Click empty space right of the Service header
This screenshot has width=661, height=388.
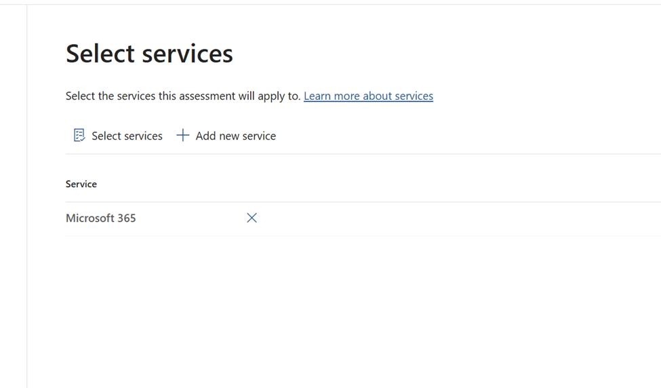pyautogui.click(x=373, y=184)
